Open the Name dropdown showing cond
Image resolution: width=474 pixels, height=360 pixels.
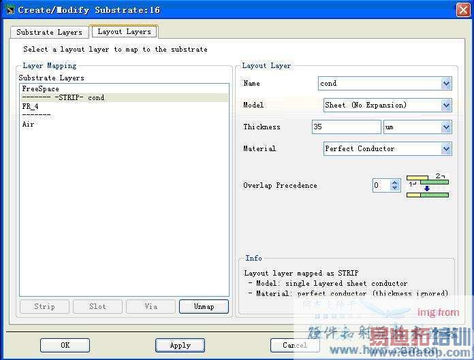[x=385, y=84]
